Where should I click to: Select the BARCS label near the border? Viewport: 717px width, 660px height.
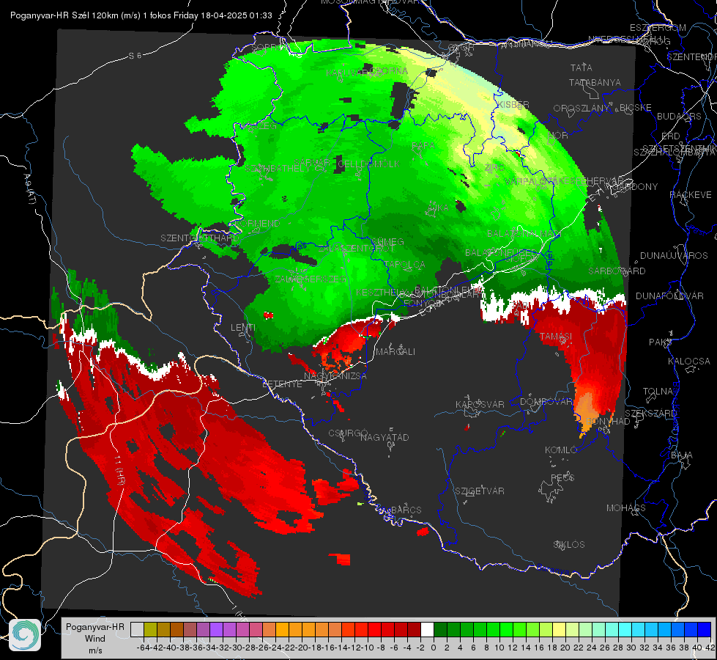406,510
